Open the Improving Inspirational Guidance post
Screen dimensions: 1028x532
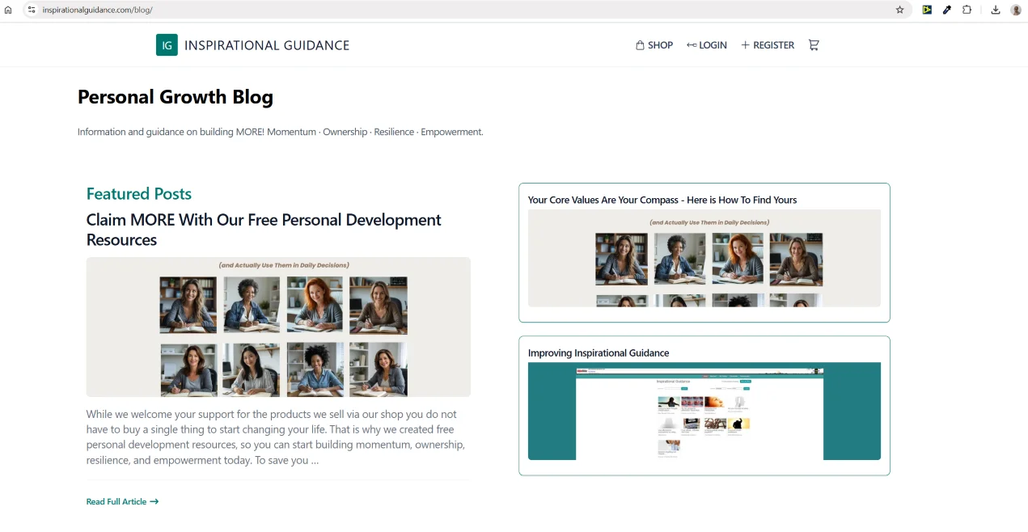pyautogui.click(x=599, y=353)
